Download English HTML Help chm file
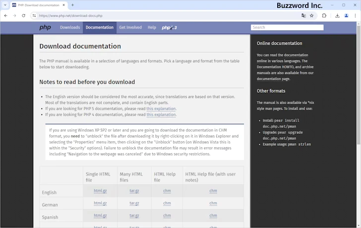 167,191
